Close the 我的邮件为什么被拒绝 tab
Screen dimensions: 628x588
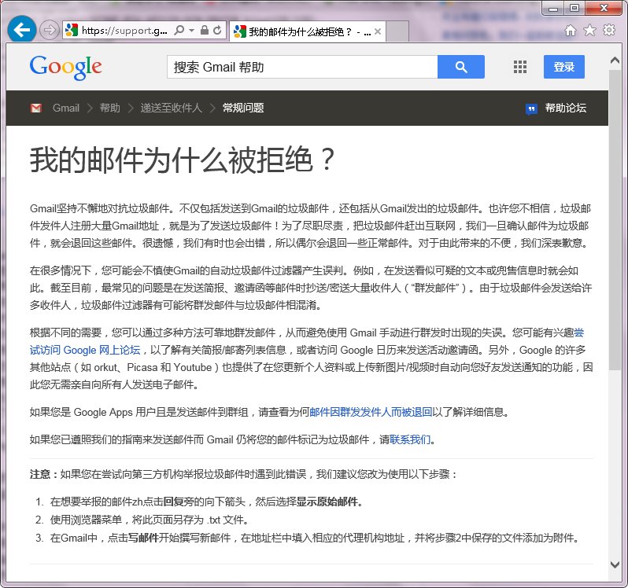click(x=377, y=31)
